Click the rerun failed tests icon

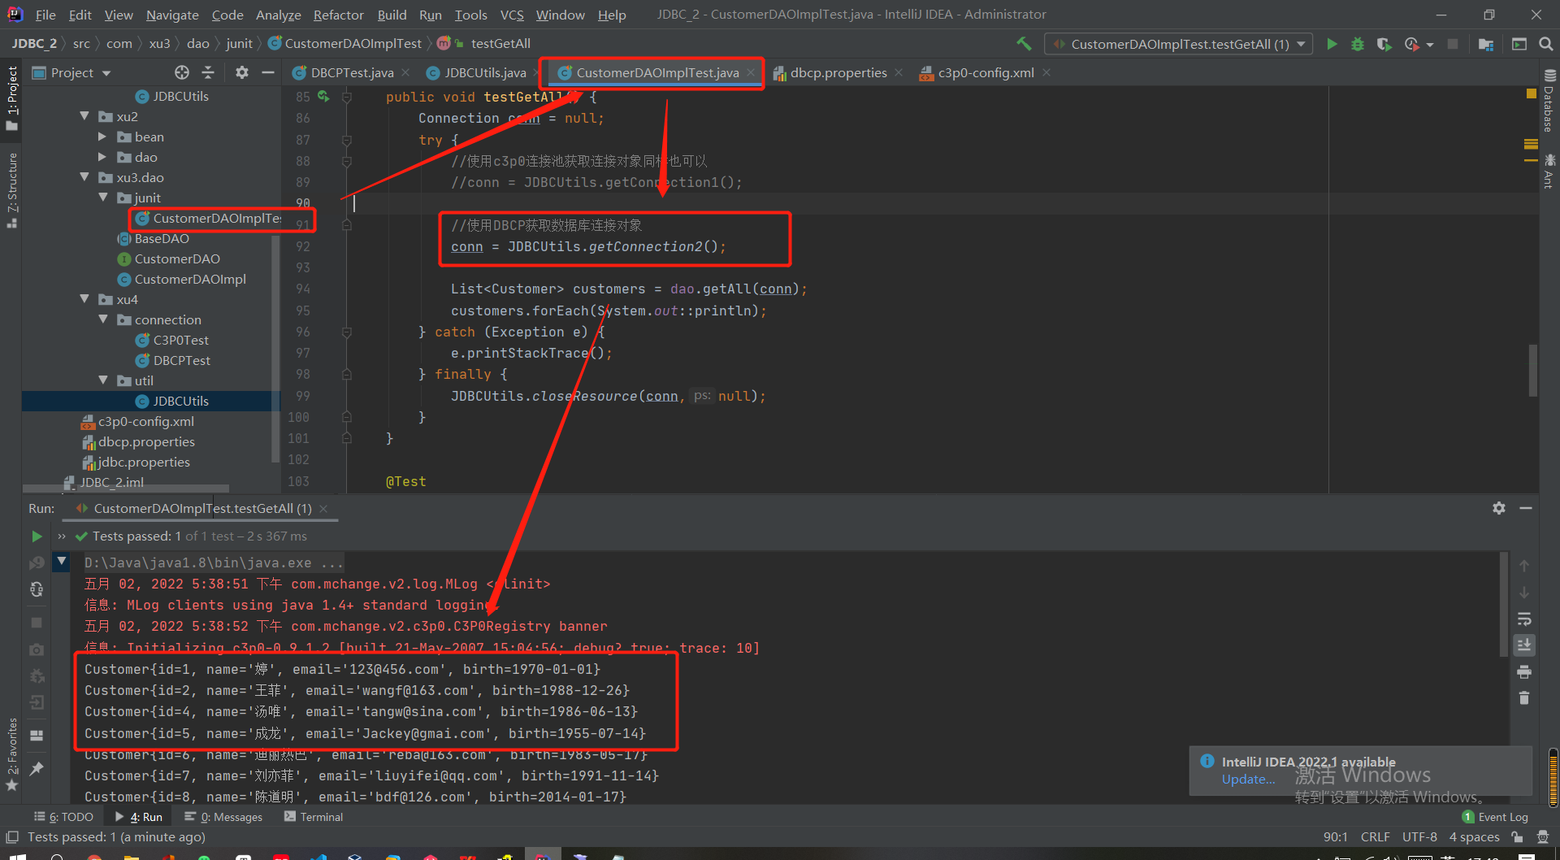37,562
